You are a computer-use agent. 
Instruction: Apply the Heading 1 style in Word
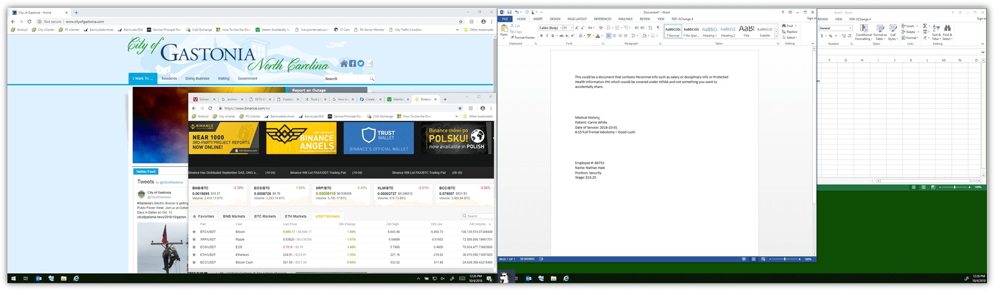click(710, 32)
